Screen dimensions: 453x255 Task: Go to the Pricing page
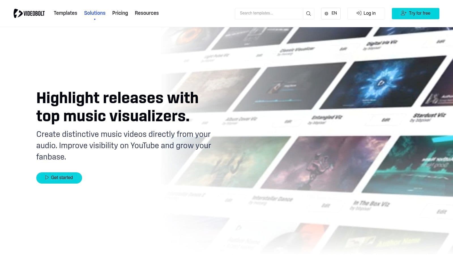click(120, 13)
